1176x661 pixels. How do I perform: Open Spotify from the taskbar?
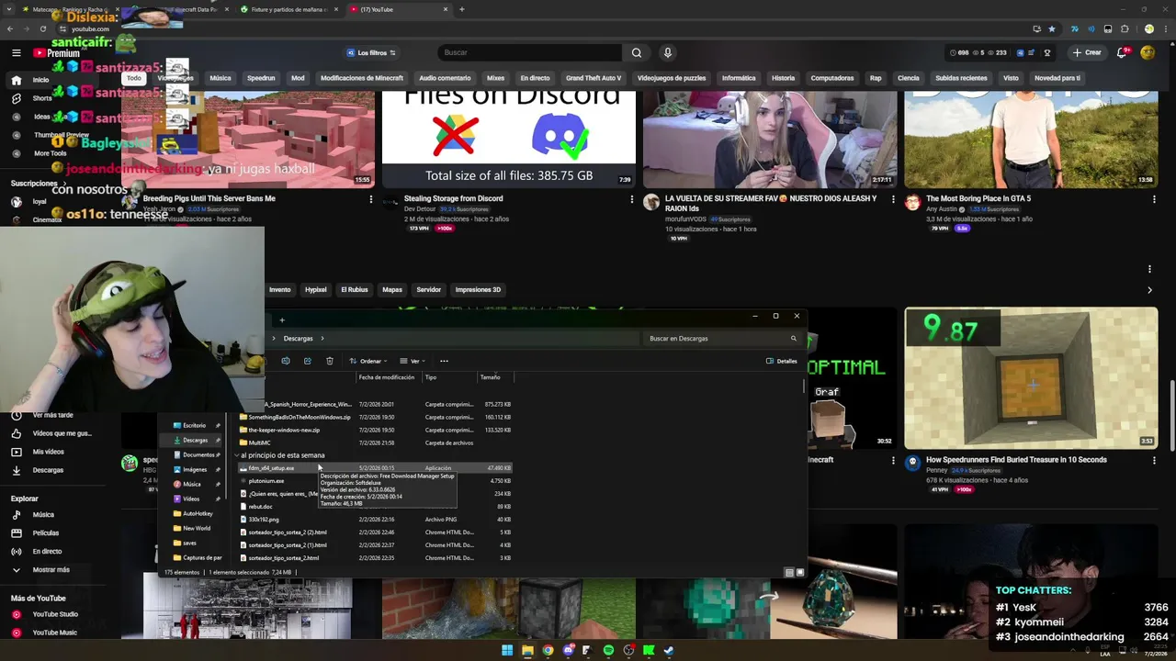point(608,650)
